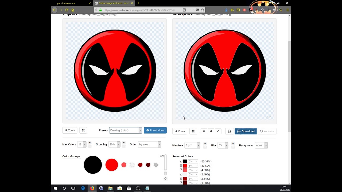Viewport: 342px width, 192px height.
Task: Uncheck the dark red (2.14%) checkbox
Action: click(x=181, y=178)
